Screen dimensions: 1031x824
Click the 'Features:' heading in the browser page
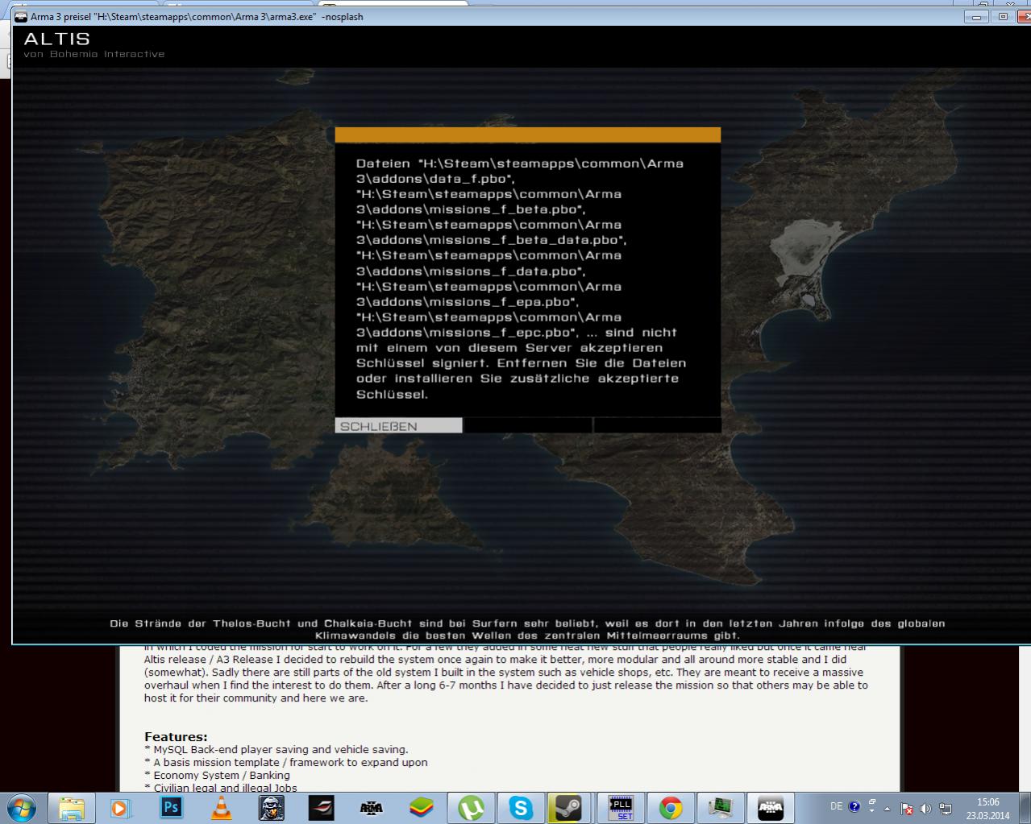(x=176, y=736)
